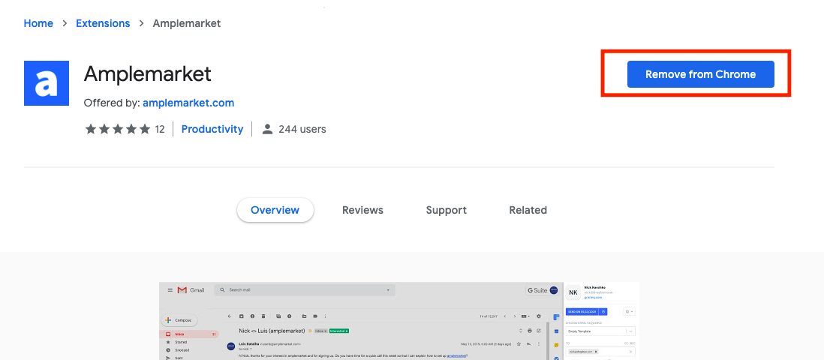
Task: Open the amplemarket.com publisher link
Action: (x=188, y=103)
